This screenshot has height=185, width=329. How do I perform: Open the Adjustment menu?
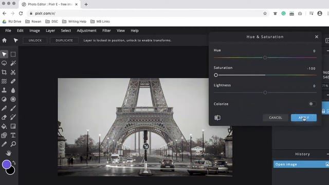pyautogui.click(x=86, y=31)
